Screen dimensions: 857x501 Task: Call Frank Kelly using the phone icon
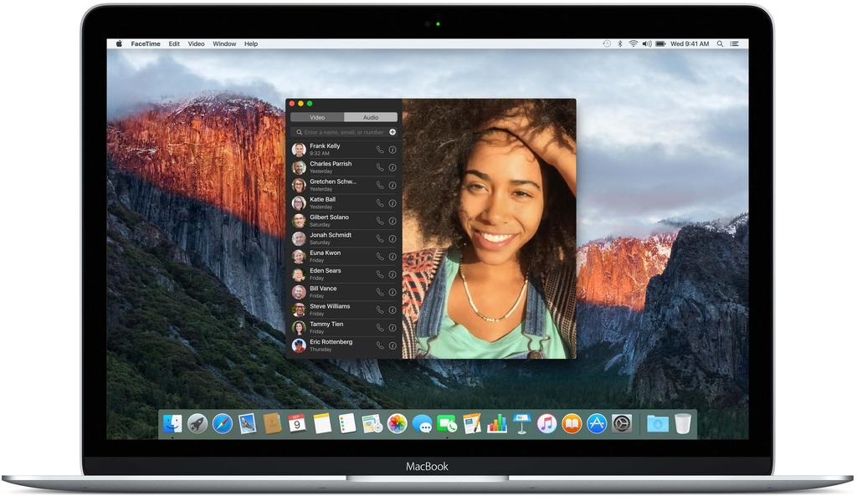[x=380, y=150]
